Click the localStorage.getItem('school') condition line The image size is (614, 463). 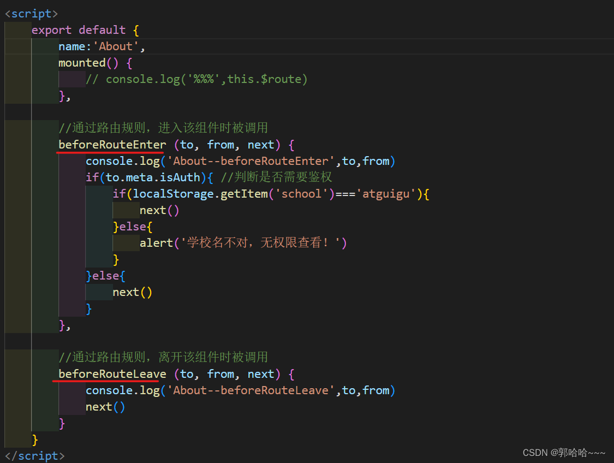tap(271, 194)
